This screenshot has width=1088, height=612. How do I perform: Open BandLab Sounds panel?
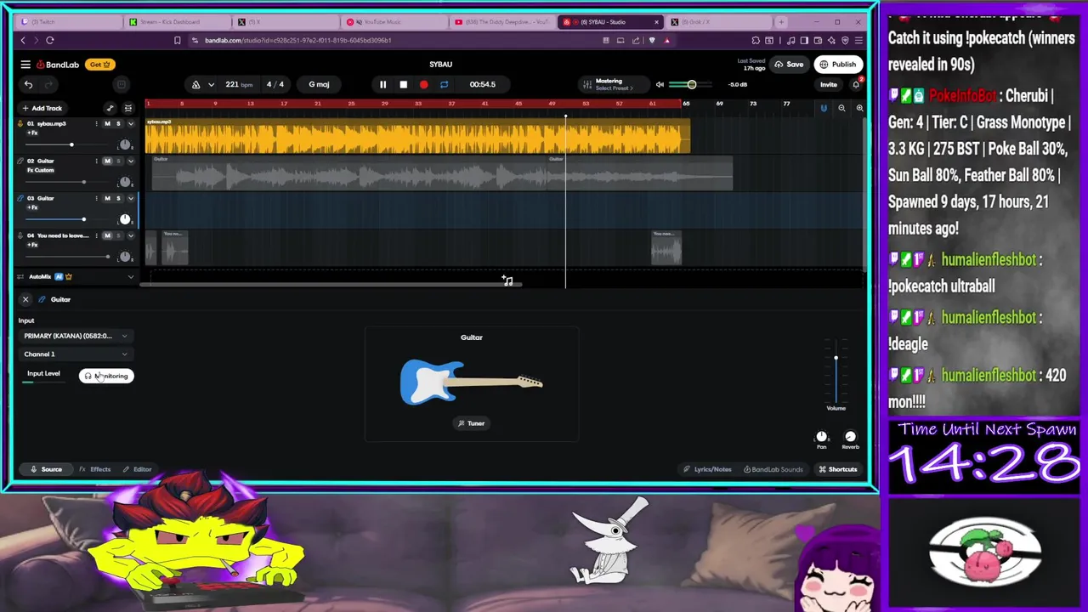pos(773,469)
